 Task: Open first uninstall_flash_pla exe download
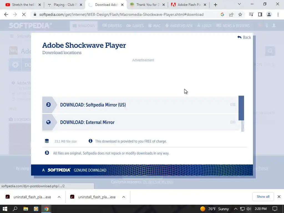pos(29,197)
